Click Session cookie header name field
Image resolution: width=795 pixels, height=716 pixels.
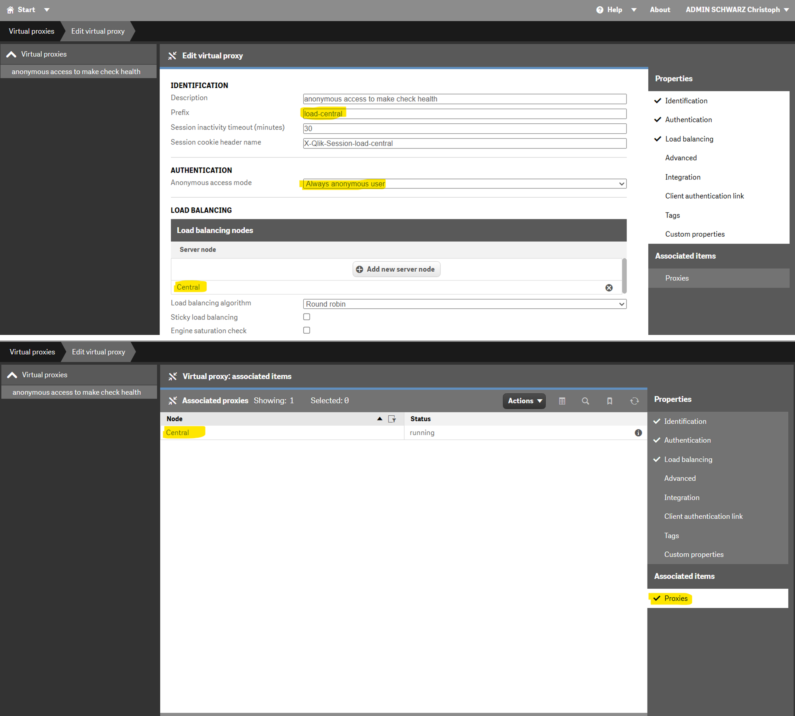pyautogui.click(x=465, y=143)
